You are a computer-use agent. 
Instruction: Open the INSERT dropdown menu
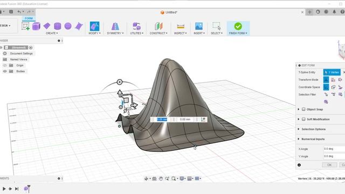click(x=199, y=33)
